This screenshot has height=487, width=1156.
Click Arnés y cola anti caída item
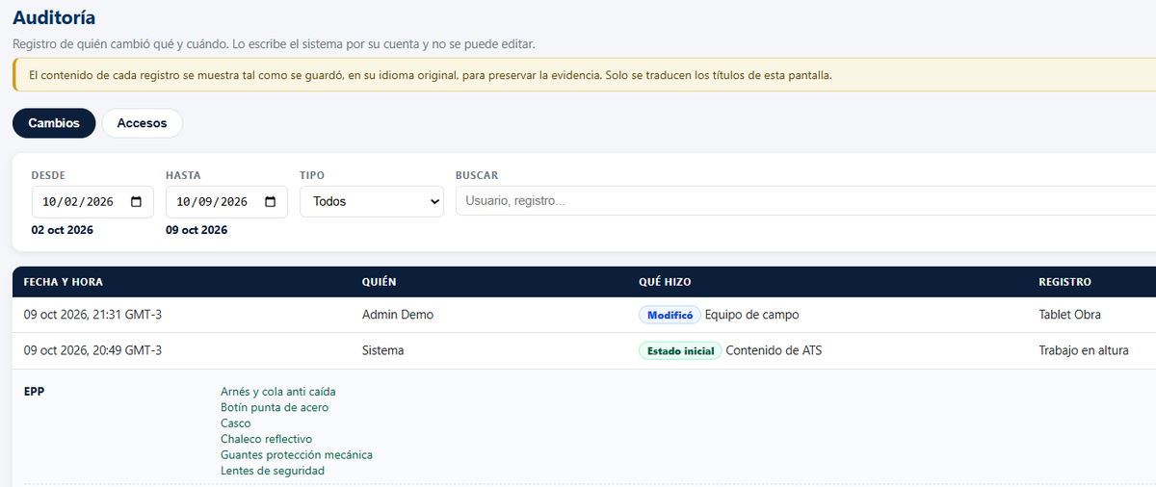tap(278, 392)
